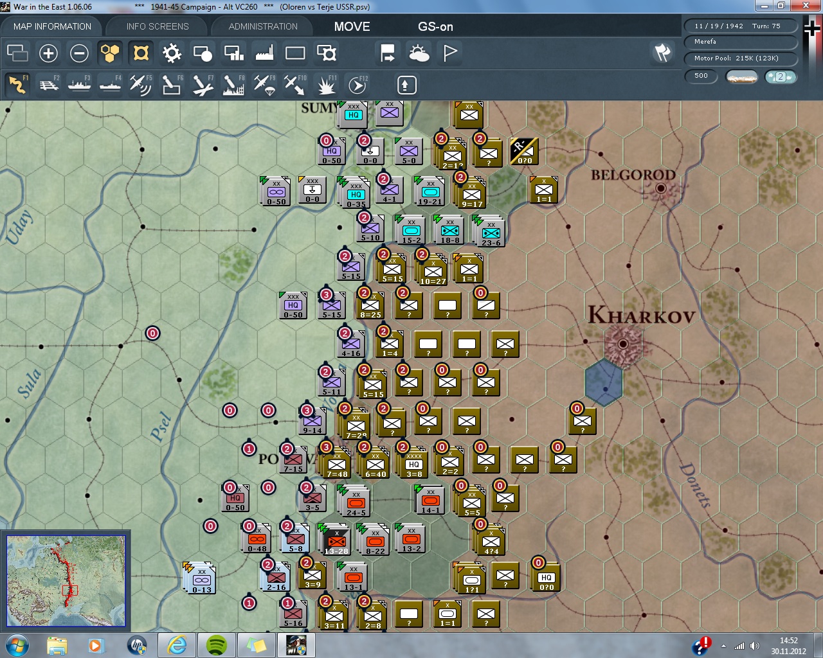The image size is (823, 658).
Task: Select the F3 Naval Transport mode
Action: [x=80, y=85]
